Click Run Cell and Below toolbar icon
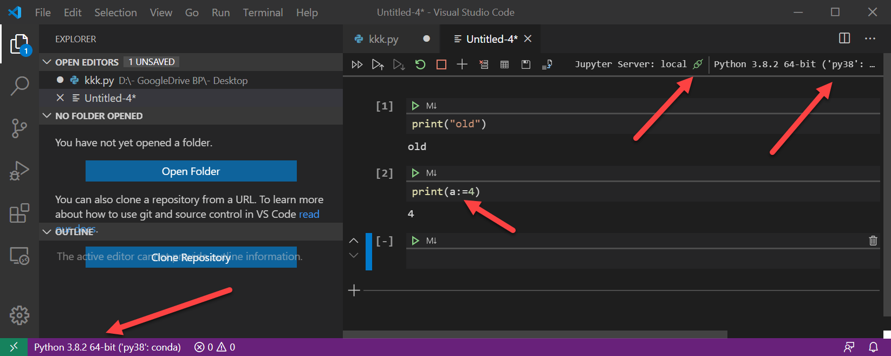891x356 pixels. 399,64
